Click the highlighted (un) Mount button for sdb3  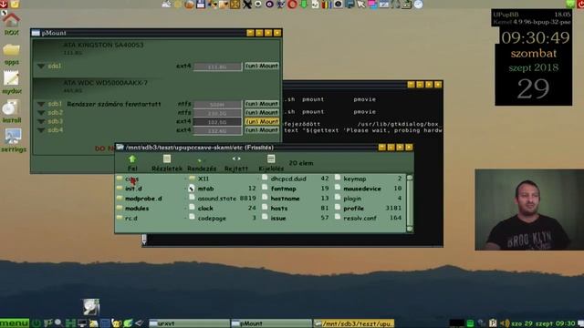coord(262,121)
